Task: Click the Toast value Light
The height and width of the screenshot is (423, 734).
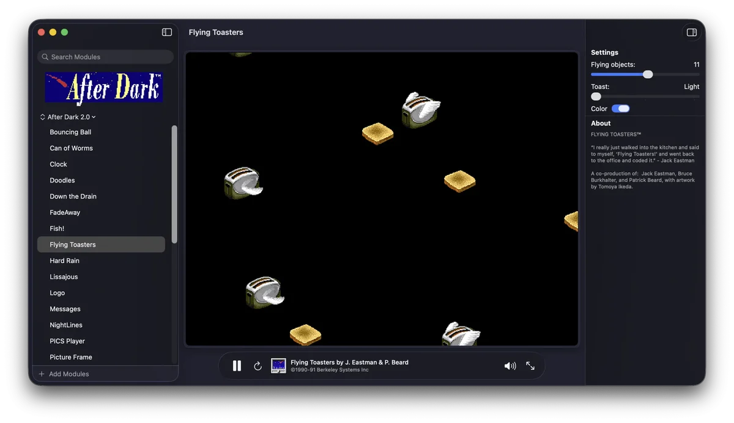Action: 691,87
